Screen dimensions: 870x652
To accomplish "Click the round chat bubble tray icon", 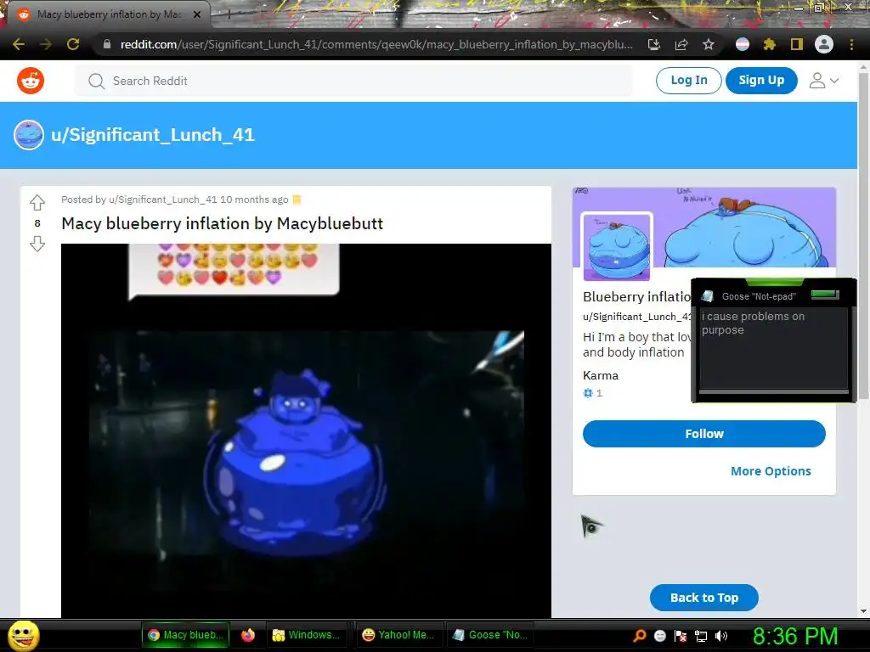I will click(659, 636).
